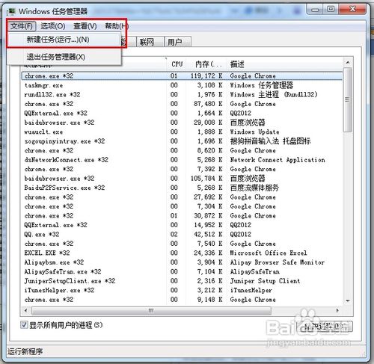Open the 文件(F) menu
374x364 pixels.
pyautogui.click(x=22, y=26)
